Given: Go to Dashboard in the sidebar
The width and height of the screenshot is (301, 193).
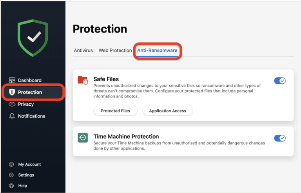Looking at the screenshot, I should coord(29,80).
